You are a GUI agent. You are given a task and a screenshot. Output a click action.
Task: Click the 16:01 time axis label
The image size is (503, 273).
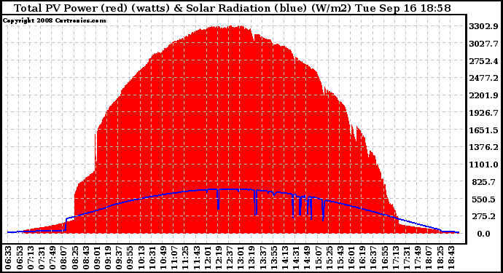351,257
